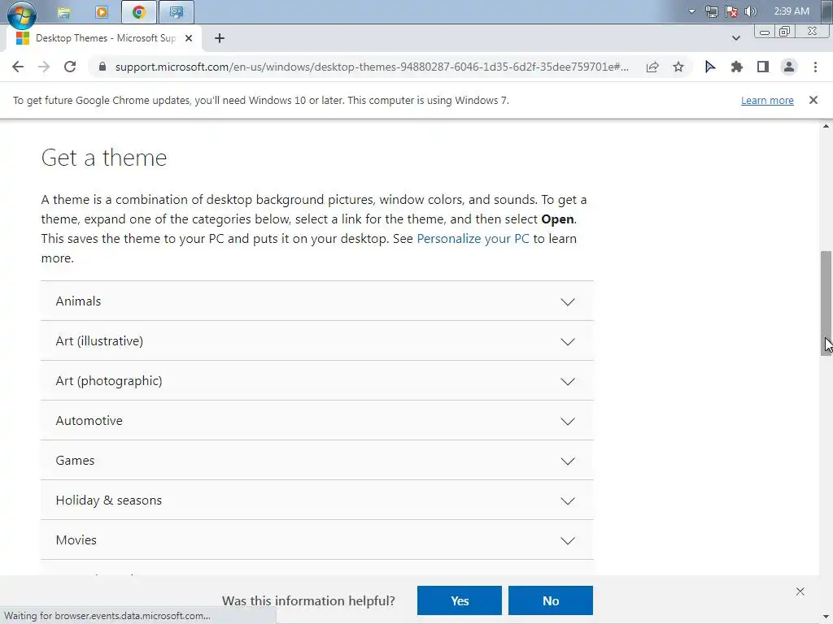Click the arrow-shaped extension icon
The width and height of the screenshot is (833, 624).
[x=709, y=67]
